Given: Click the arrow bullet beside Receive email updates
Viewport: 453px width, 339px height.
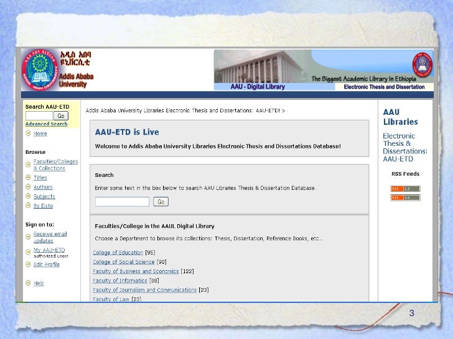Looking at the screenshot, I should [x=28, y=237].
